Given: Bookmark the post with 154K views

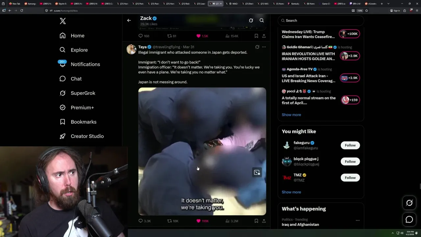Looking at the screenshot, I should tap(256, 36).
